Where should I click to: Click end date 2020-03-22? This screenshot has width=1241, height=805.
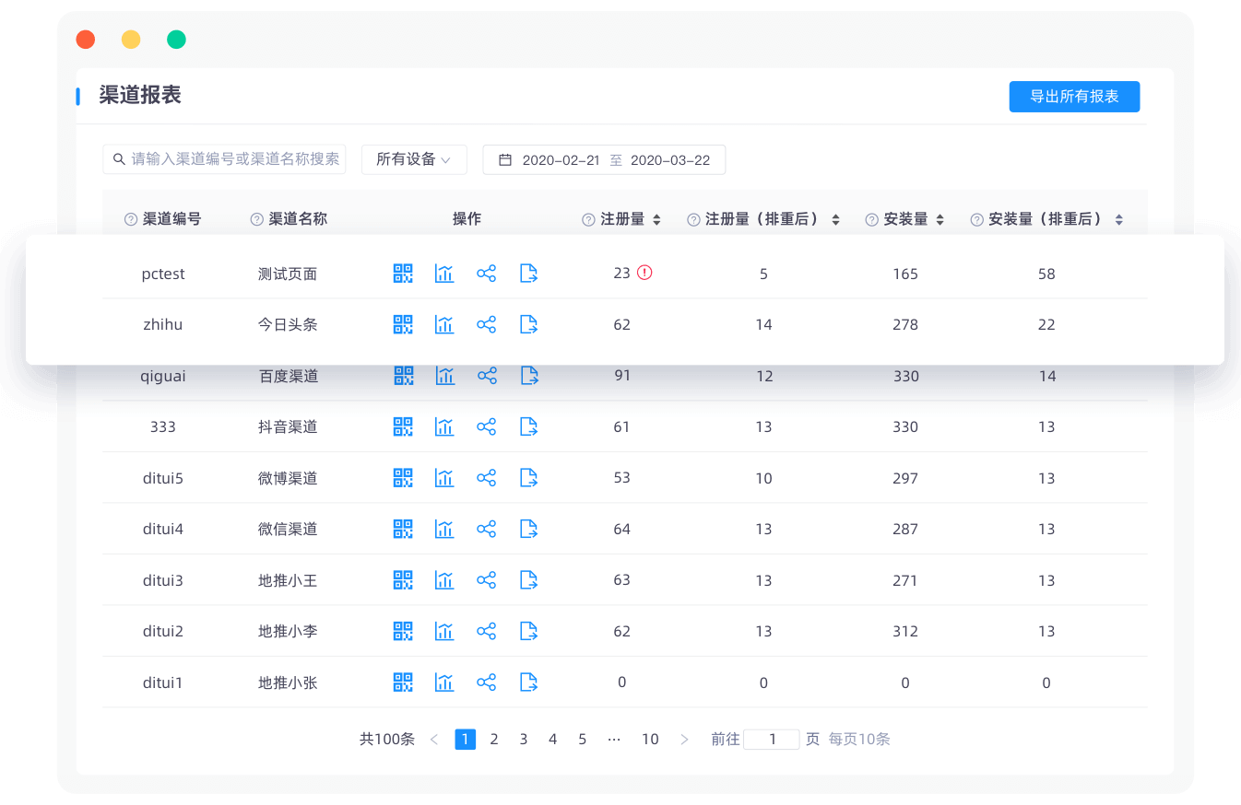pyautogui.click(x=670, y=159)
